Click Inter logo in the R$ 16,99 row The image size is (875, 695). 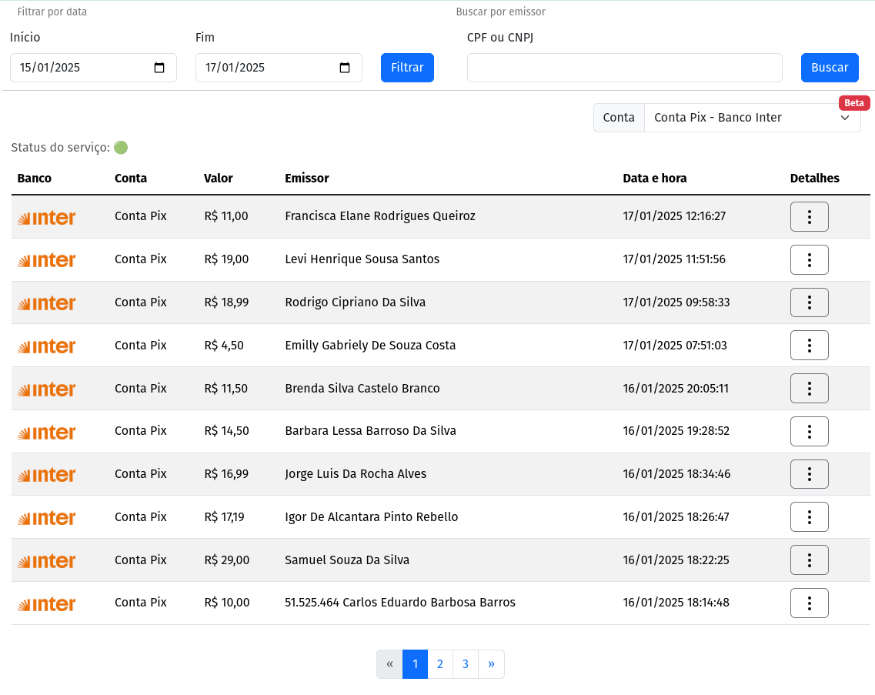(46, 475)
